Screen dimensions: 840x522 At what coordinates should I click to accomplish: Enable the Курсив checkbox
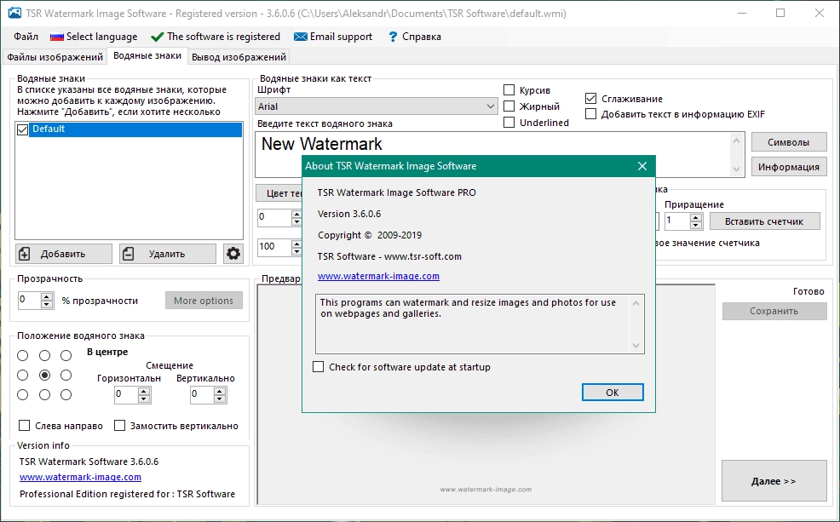(509, 90)
